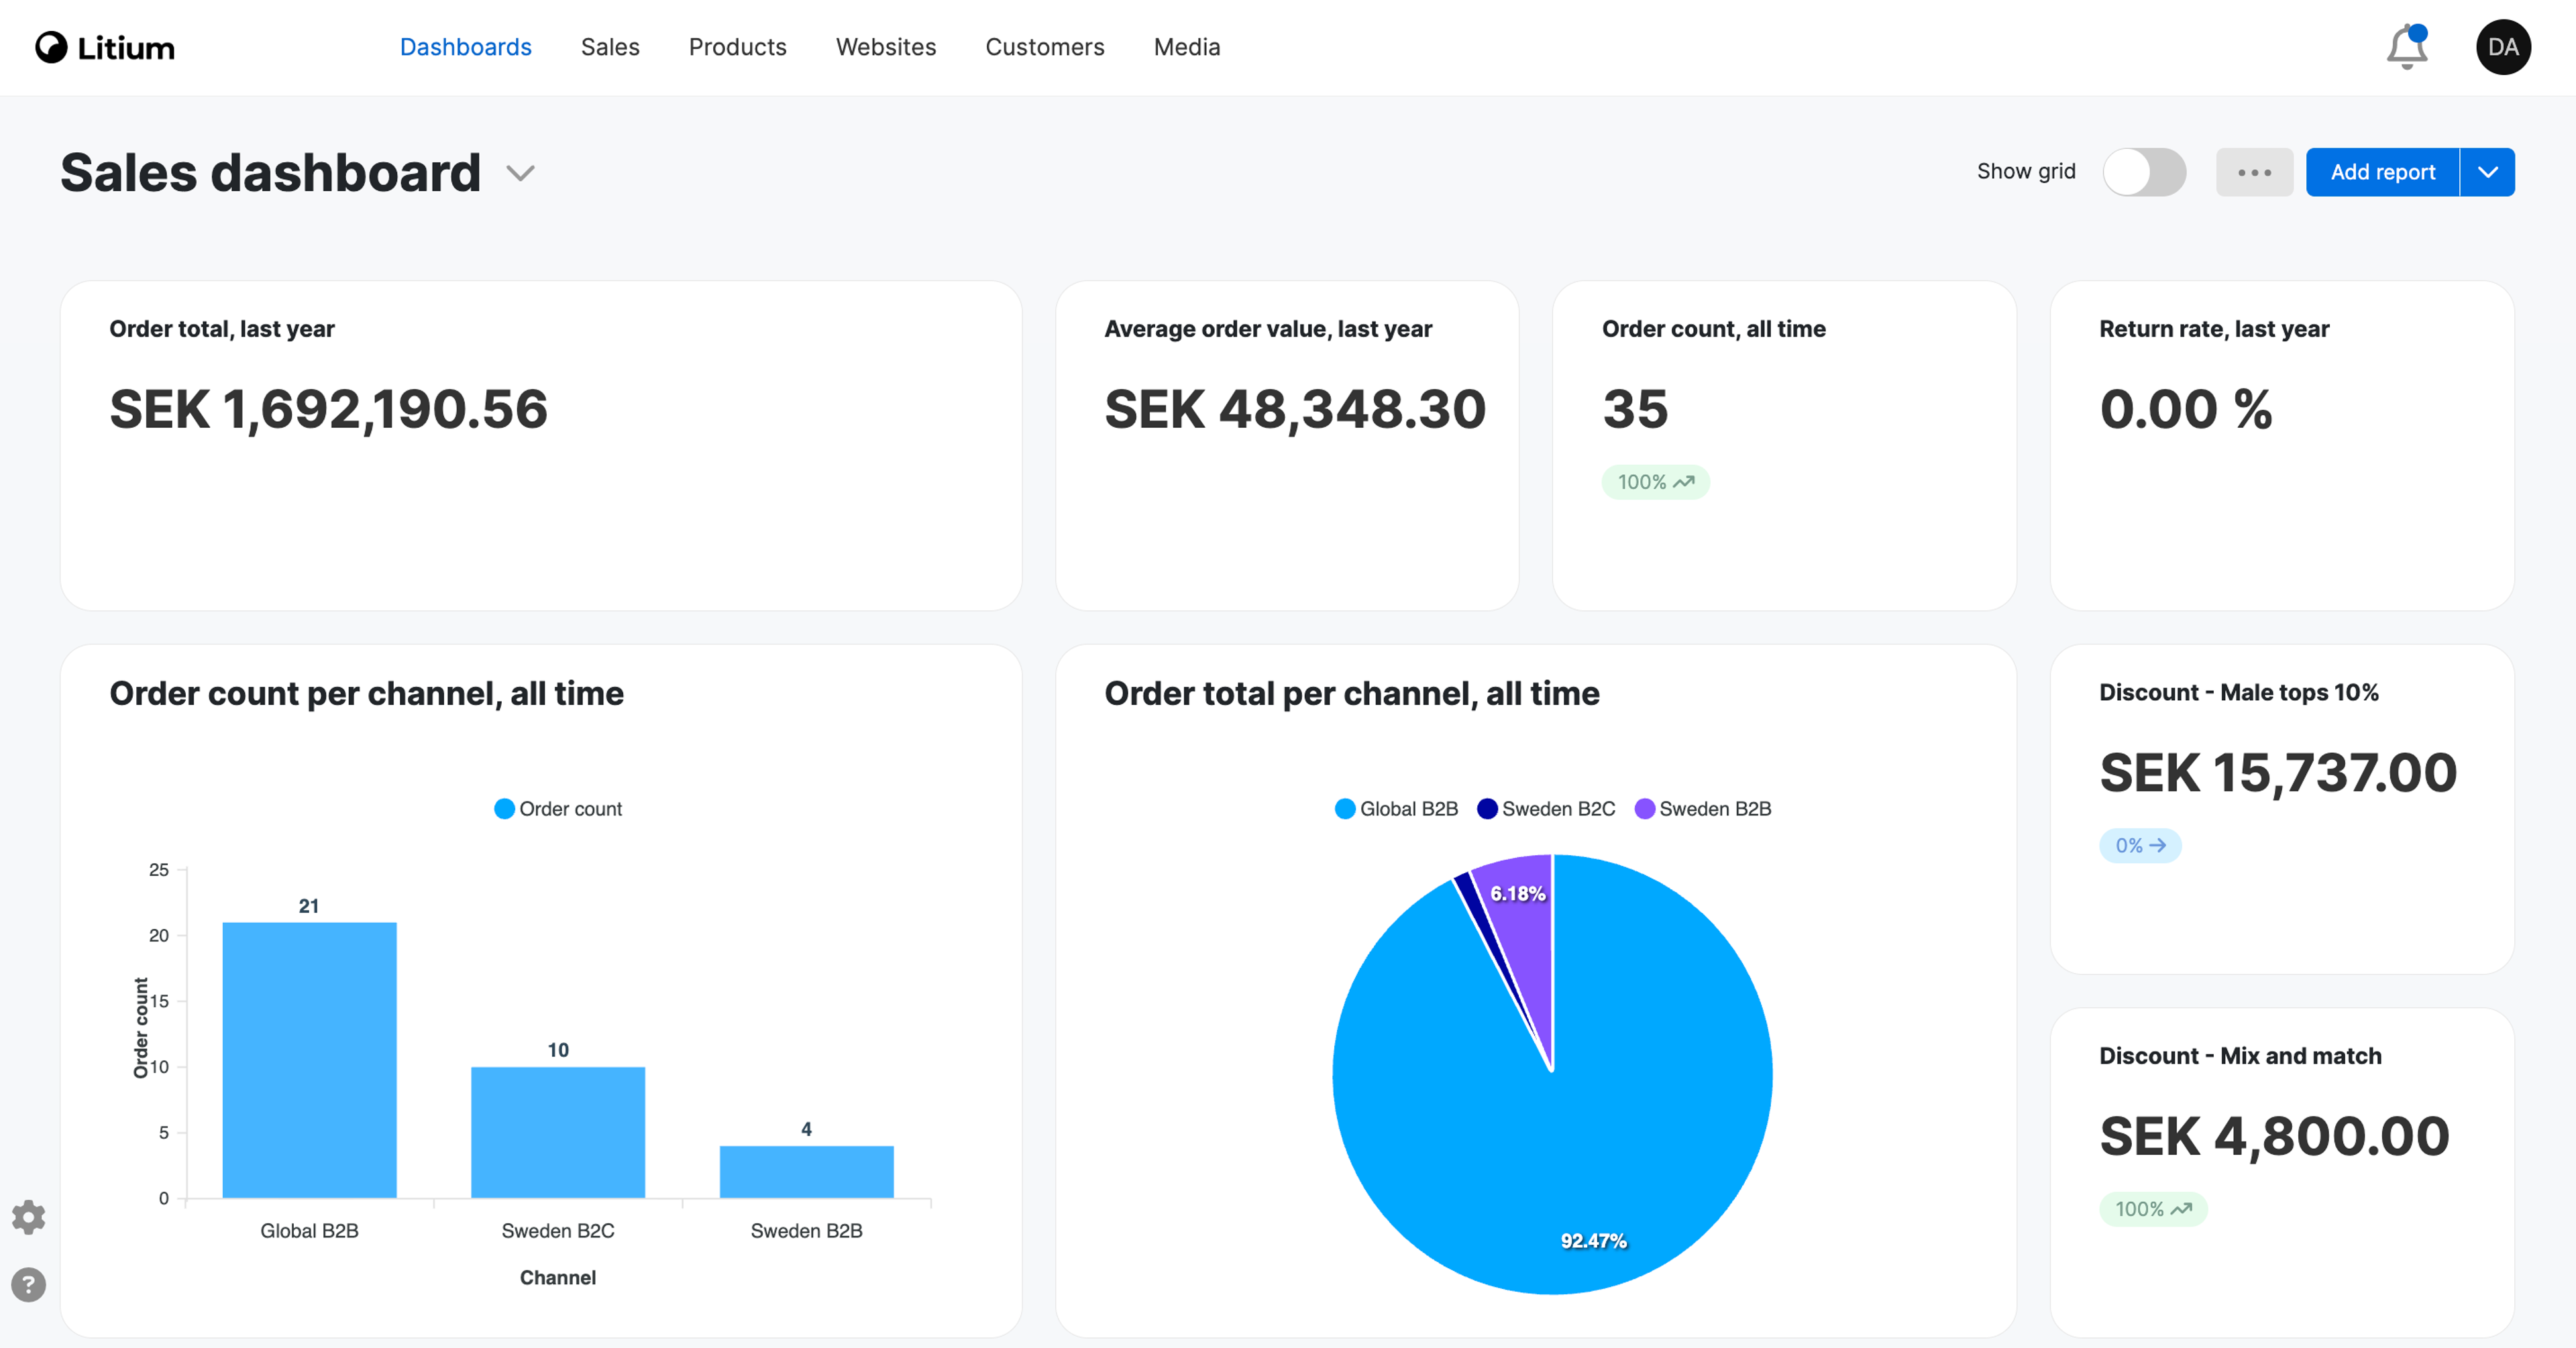Click the Litium brand name
Screen dimensions: 2576x1348
(x=126, y=48)
